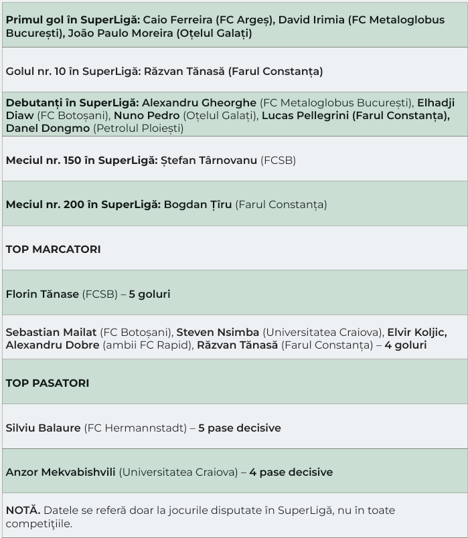This screenshot has height=538, width=468.
Task: Select the 'Primul gol în SuperLigă' label
Action: [x=73, y=20]
